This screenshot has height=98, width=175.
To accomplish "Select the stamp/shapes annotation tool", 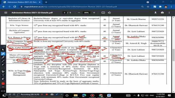I will coord(3,72).
